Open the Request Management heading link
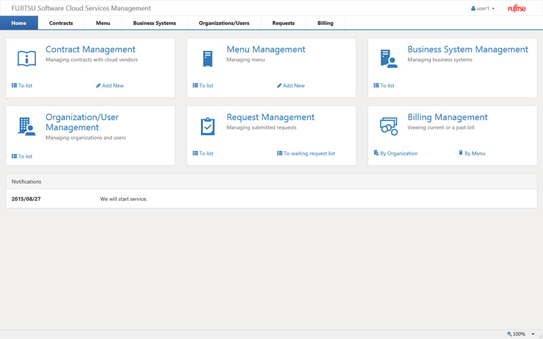The width and height of the screenshot is (543, 339). coord(270,117)
